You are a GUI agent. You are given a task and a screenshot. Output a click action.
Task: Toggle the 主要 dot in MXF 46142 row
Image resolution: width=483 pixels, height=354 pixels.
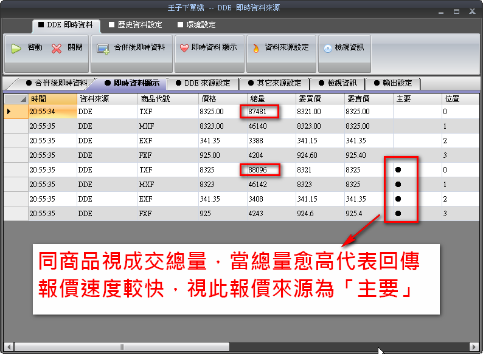tap(398, 184)
